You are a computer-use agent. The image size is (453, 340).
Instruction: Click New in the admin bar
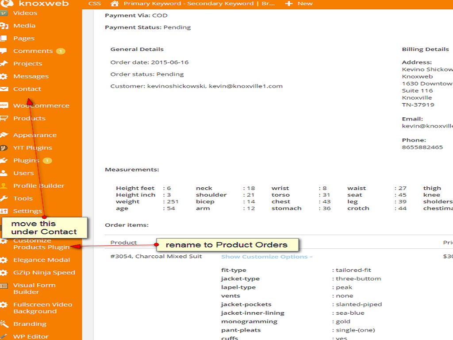(x=305, y=4)
